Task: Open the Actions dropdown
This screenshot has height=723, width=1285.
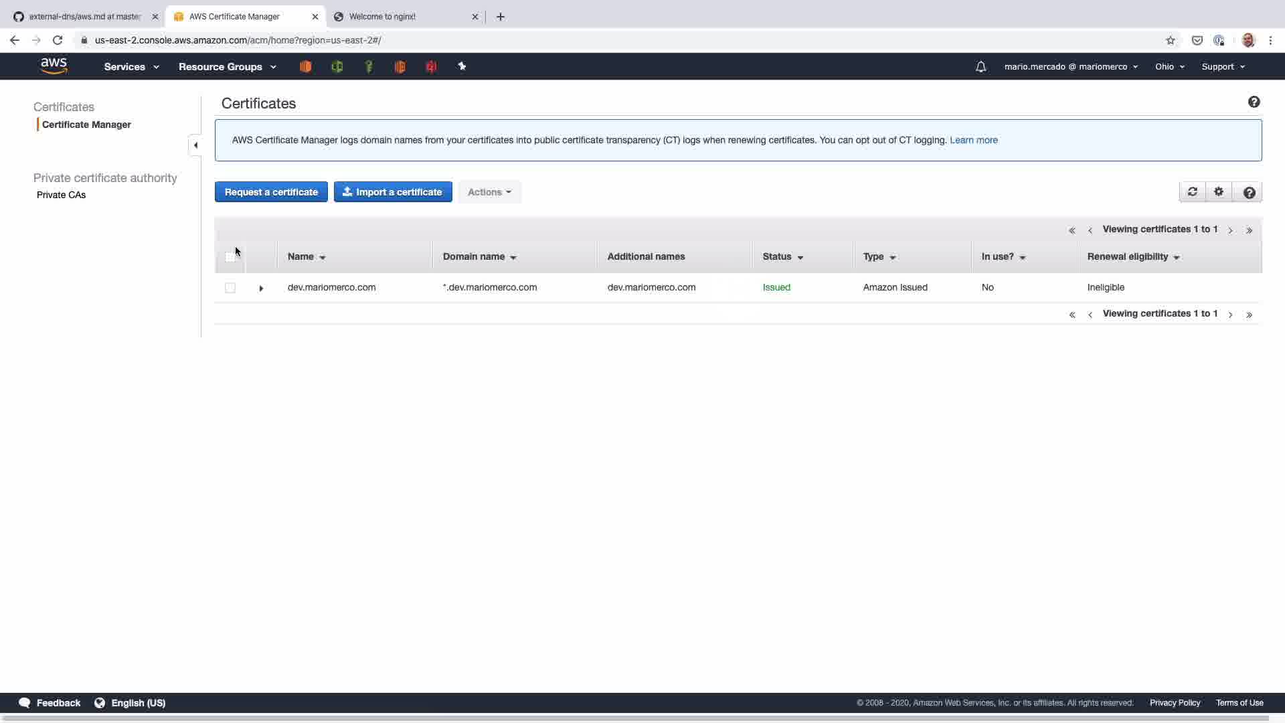Action: tap(489, 192)
